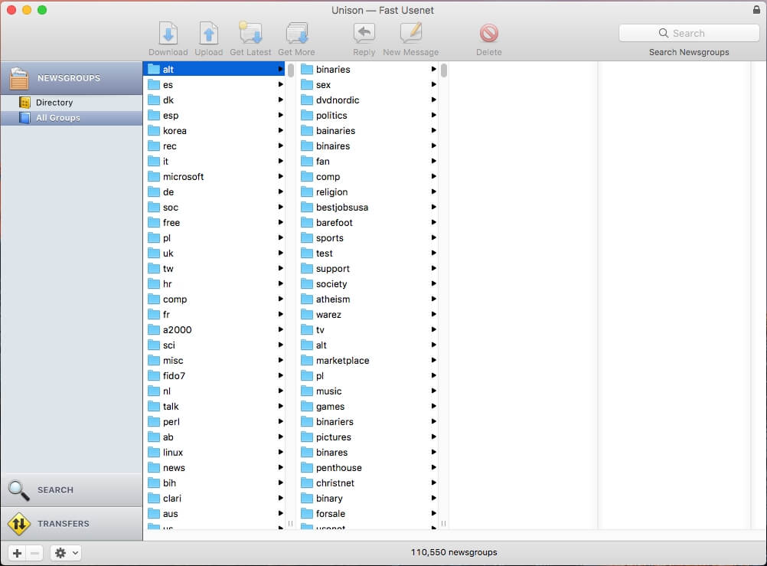
Task: Click the Reply toolbar icon
Action: (364, 33)
